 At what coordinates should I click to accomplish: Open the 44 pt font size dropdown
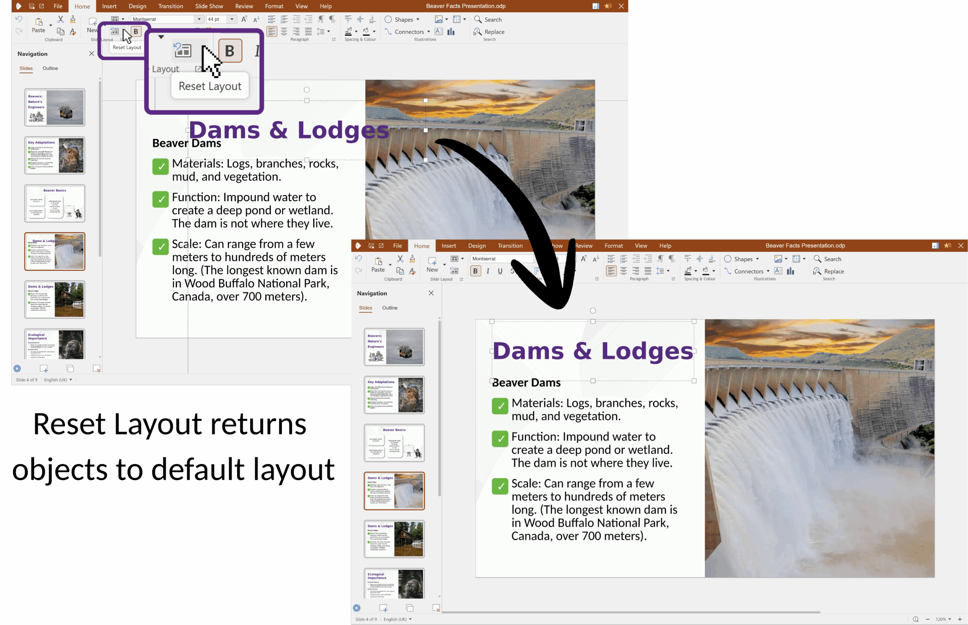point(232,19)
